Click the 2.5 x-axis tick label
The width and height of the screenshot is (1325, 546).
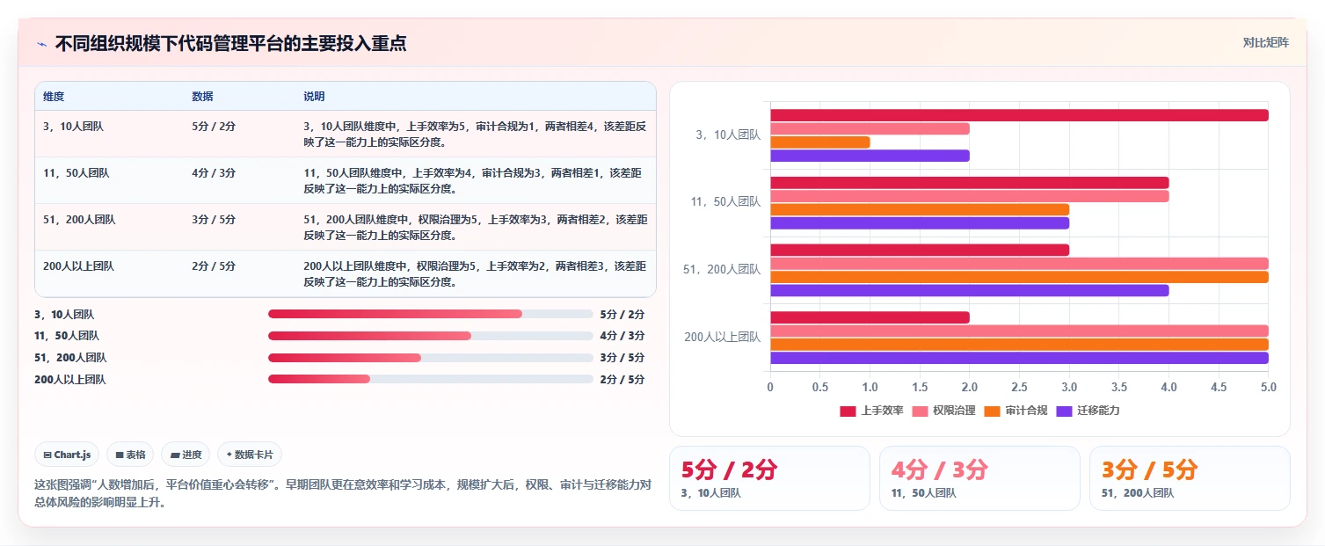tap(1019, 387)
